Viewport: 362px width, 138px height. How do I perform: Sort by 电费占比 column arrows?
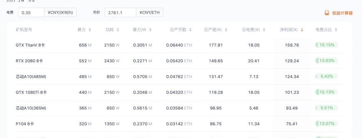pyautogui.click(x=336, y=30)
